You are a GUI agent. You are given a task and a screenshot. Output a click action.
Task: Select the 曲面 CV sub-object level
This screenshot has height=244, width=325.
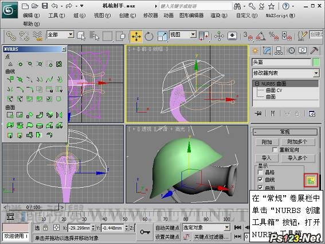coord(274,90)
